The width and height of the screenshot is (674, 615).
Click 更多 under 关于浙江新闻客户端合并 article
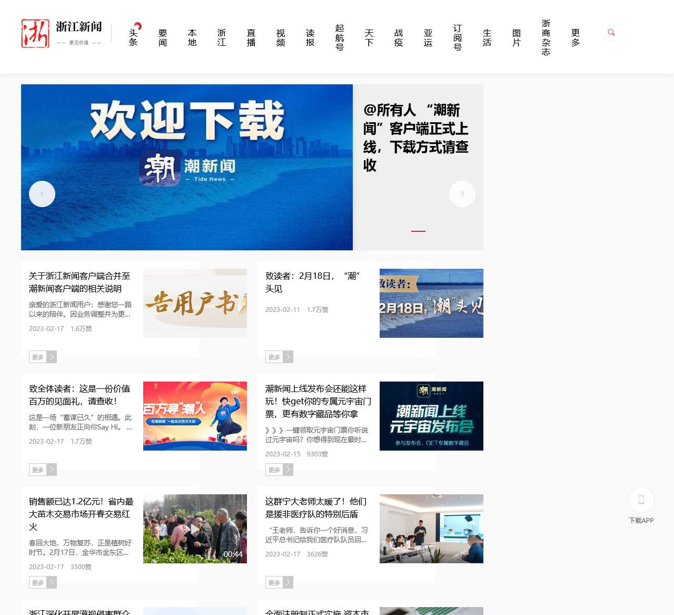pyautogui.click(x=43, y=357)
